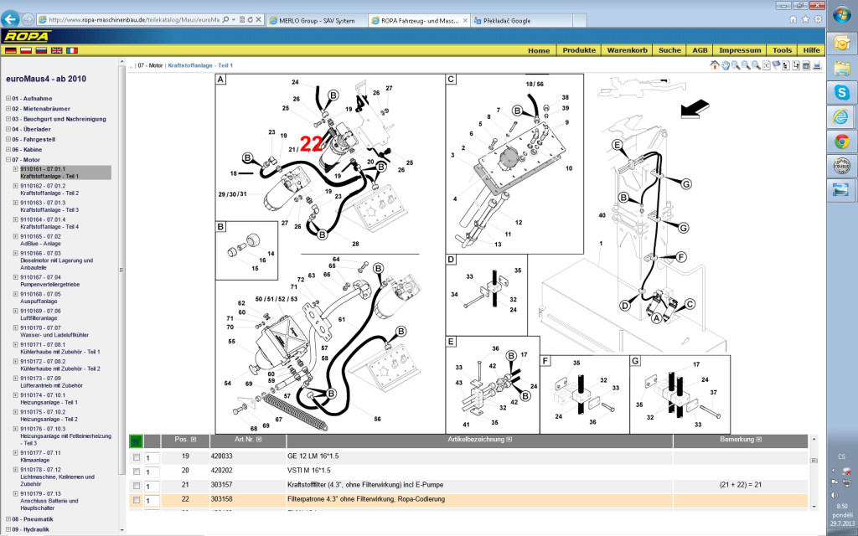Click the printer icon above the diagram
858x536 pixels.
817,65
